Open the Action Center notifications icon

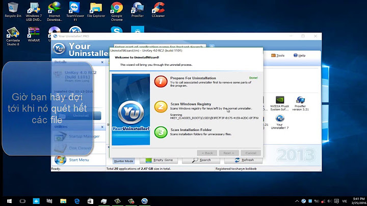(336, 201)
